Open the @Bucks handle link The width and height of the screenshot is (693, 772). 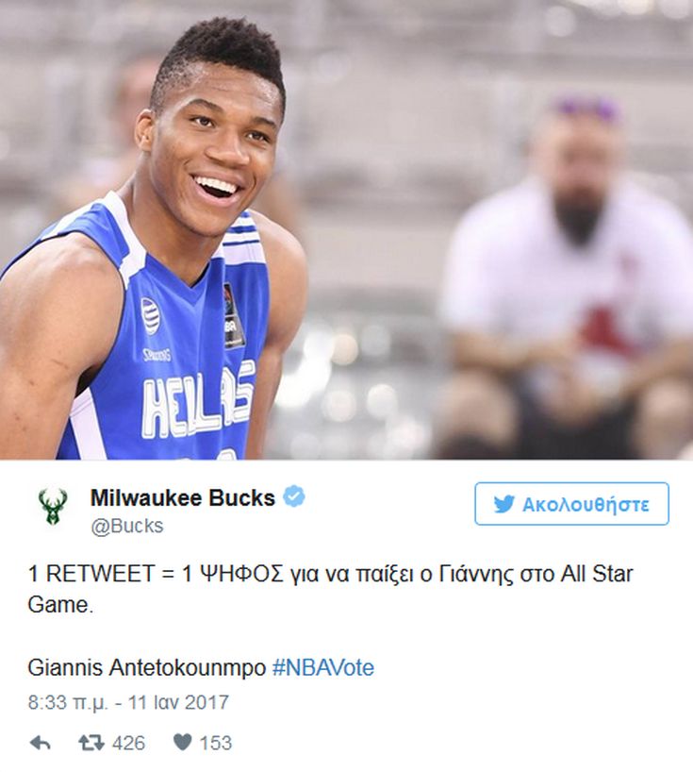point(127,526)
